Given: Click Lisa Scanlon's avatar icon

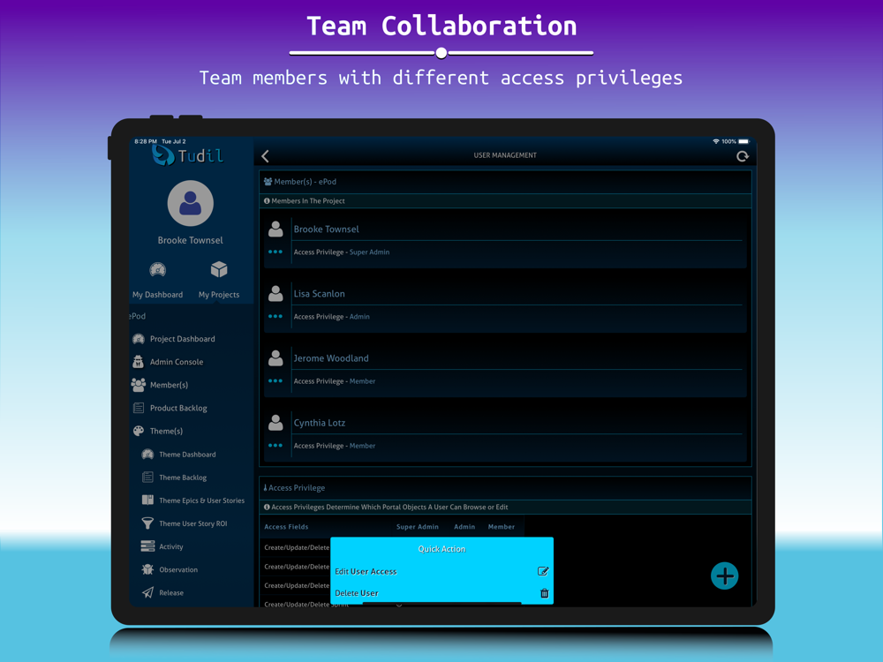Looking at the screenshot, I should coord(275,293).
